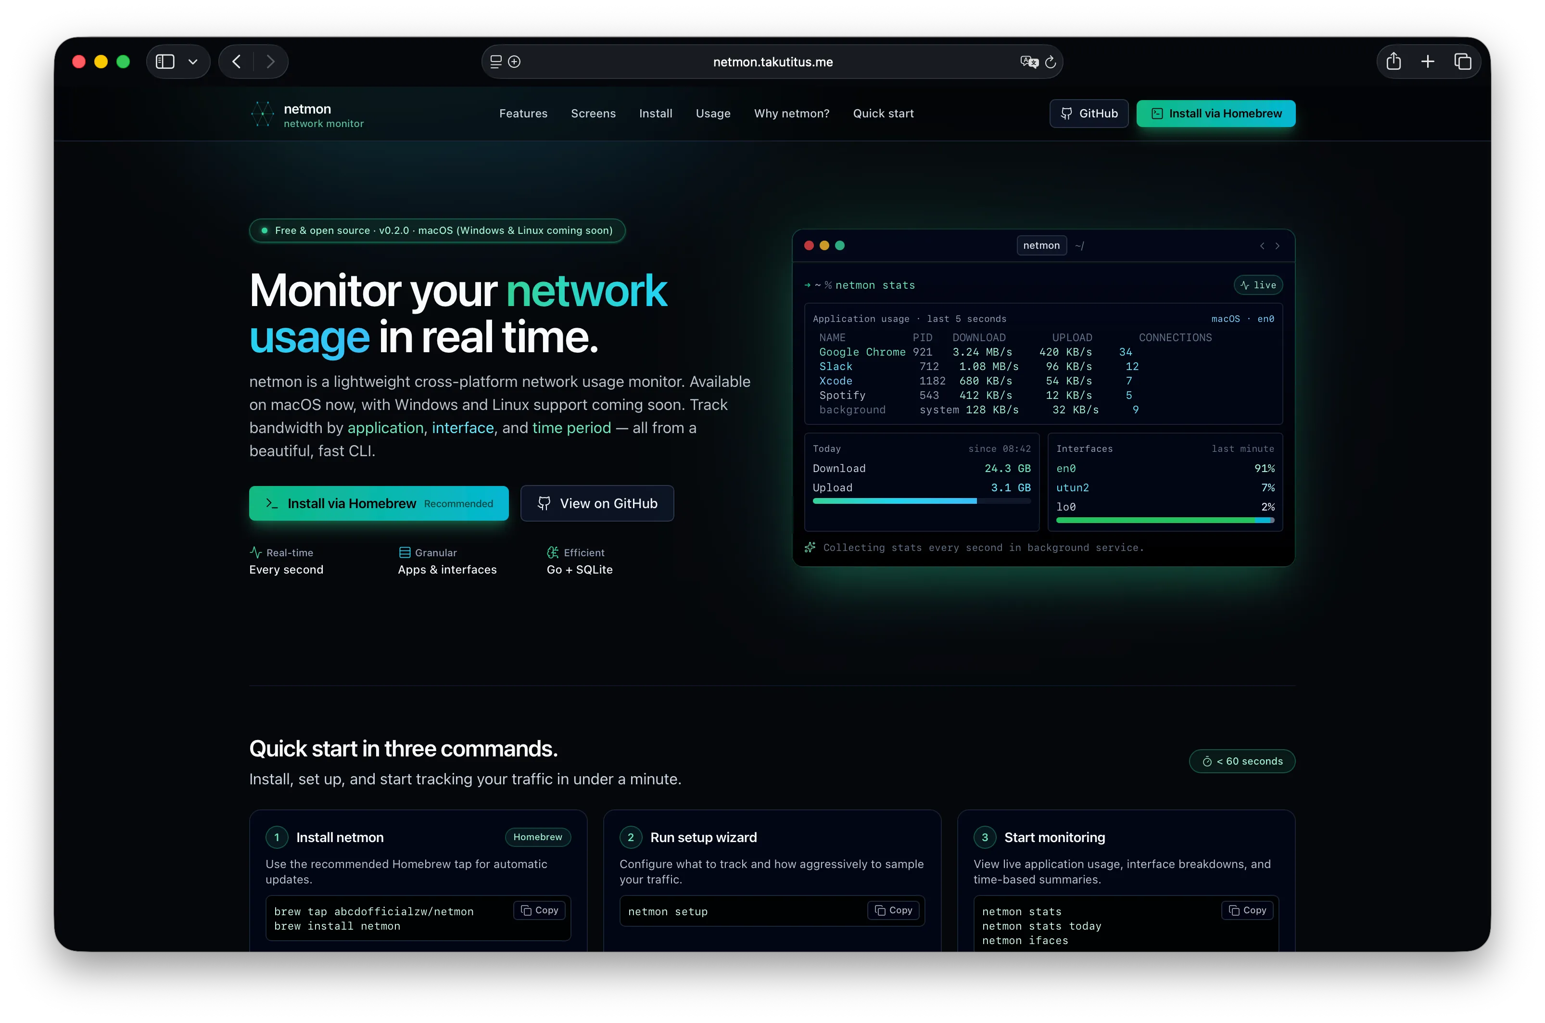Open a new tab with plus icon

tap(1428, 61)
